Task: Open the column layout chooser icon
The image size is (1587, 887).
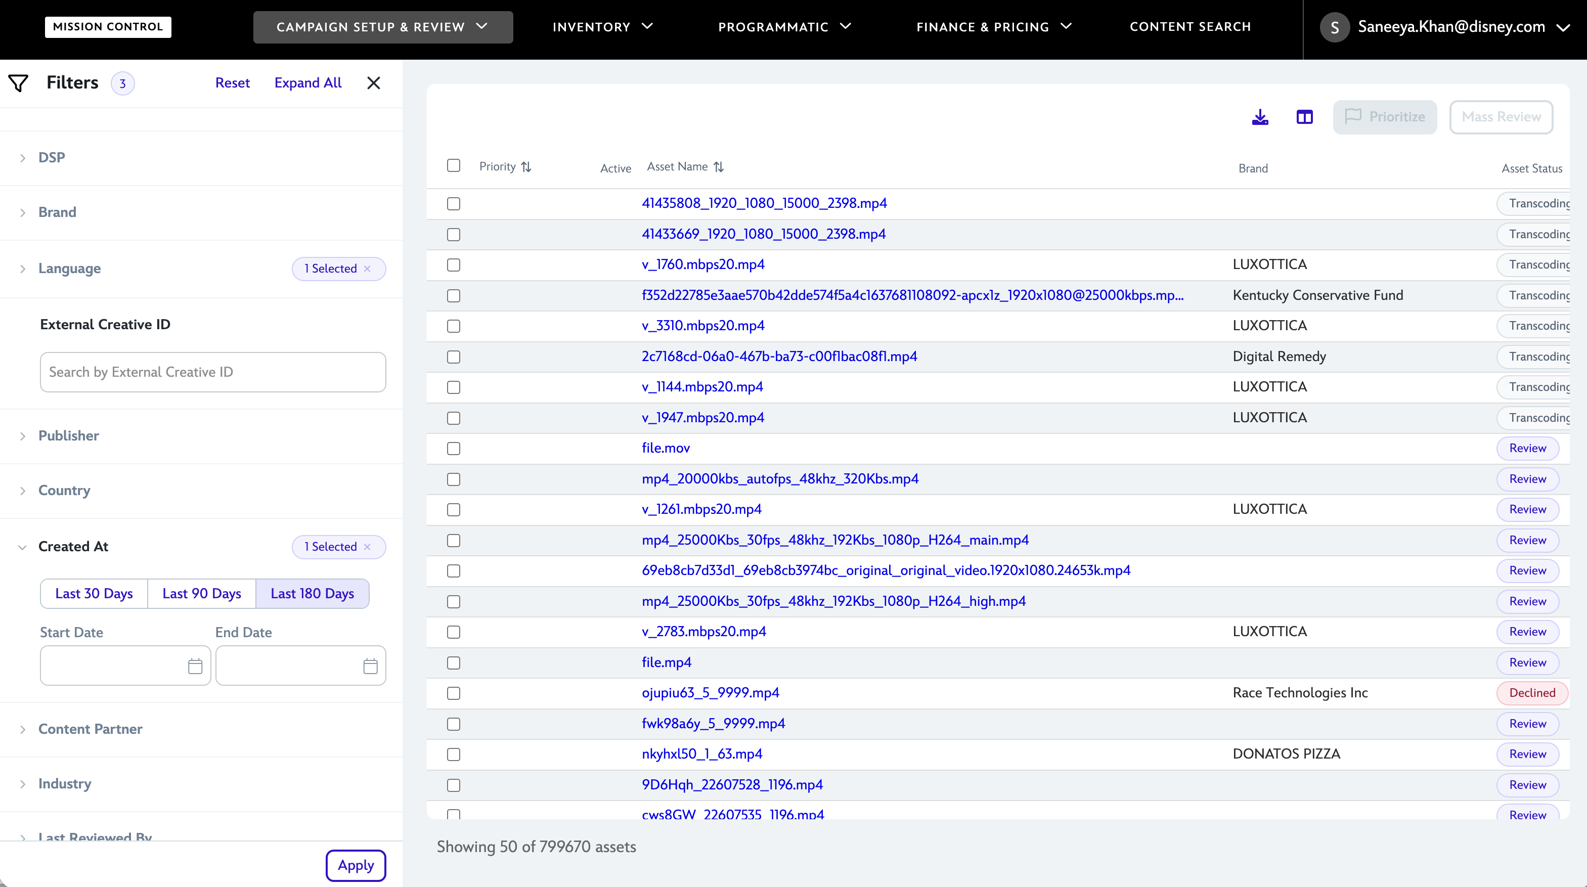Action: (x=1304, y=117)
